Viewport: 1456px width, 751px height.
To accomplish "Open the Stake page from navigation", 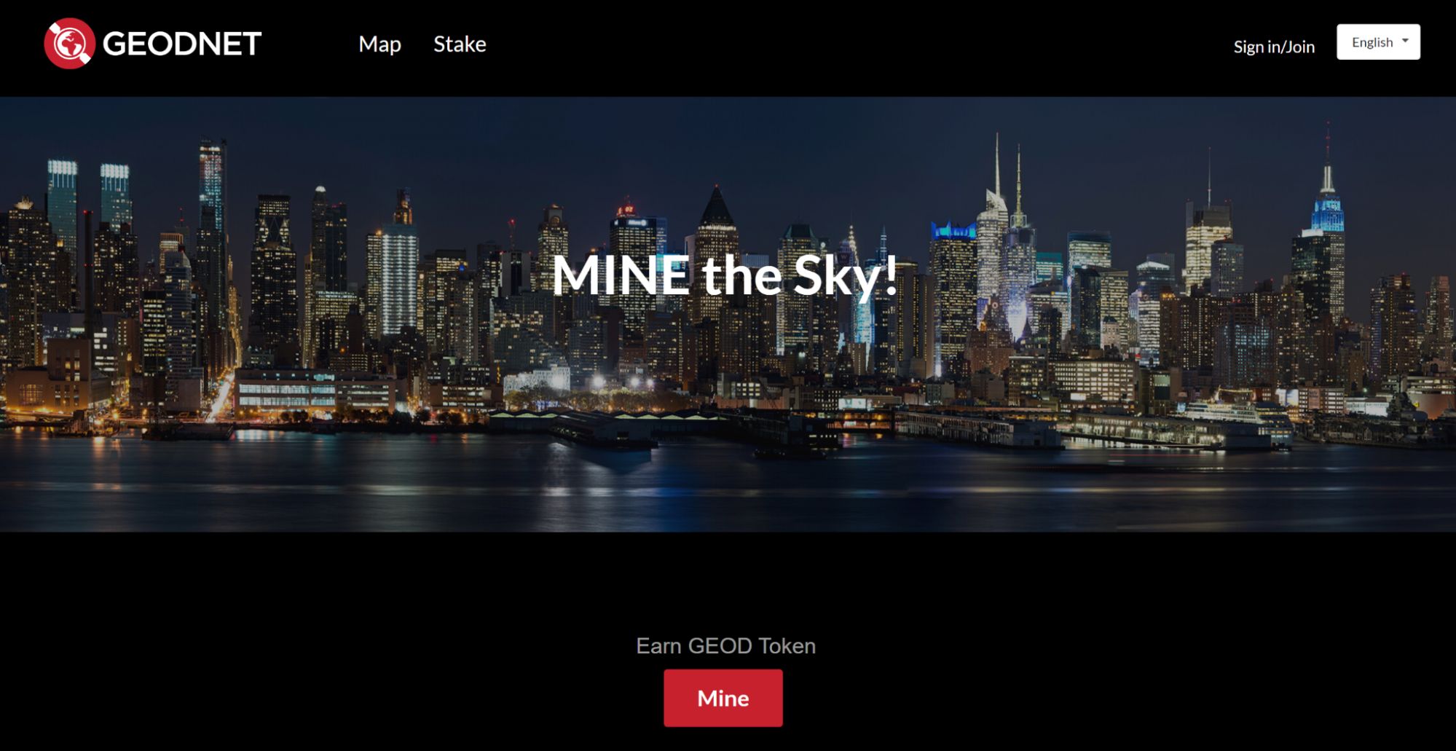I will point(460,44).
